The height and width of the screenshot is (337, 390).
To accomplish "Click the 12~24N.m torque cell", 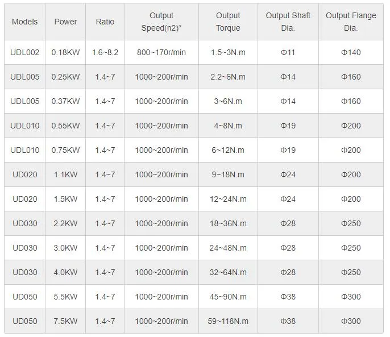I will click(x=228, y=199).
